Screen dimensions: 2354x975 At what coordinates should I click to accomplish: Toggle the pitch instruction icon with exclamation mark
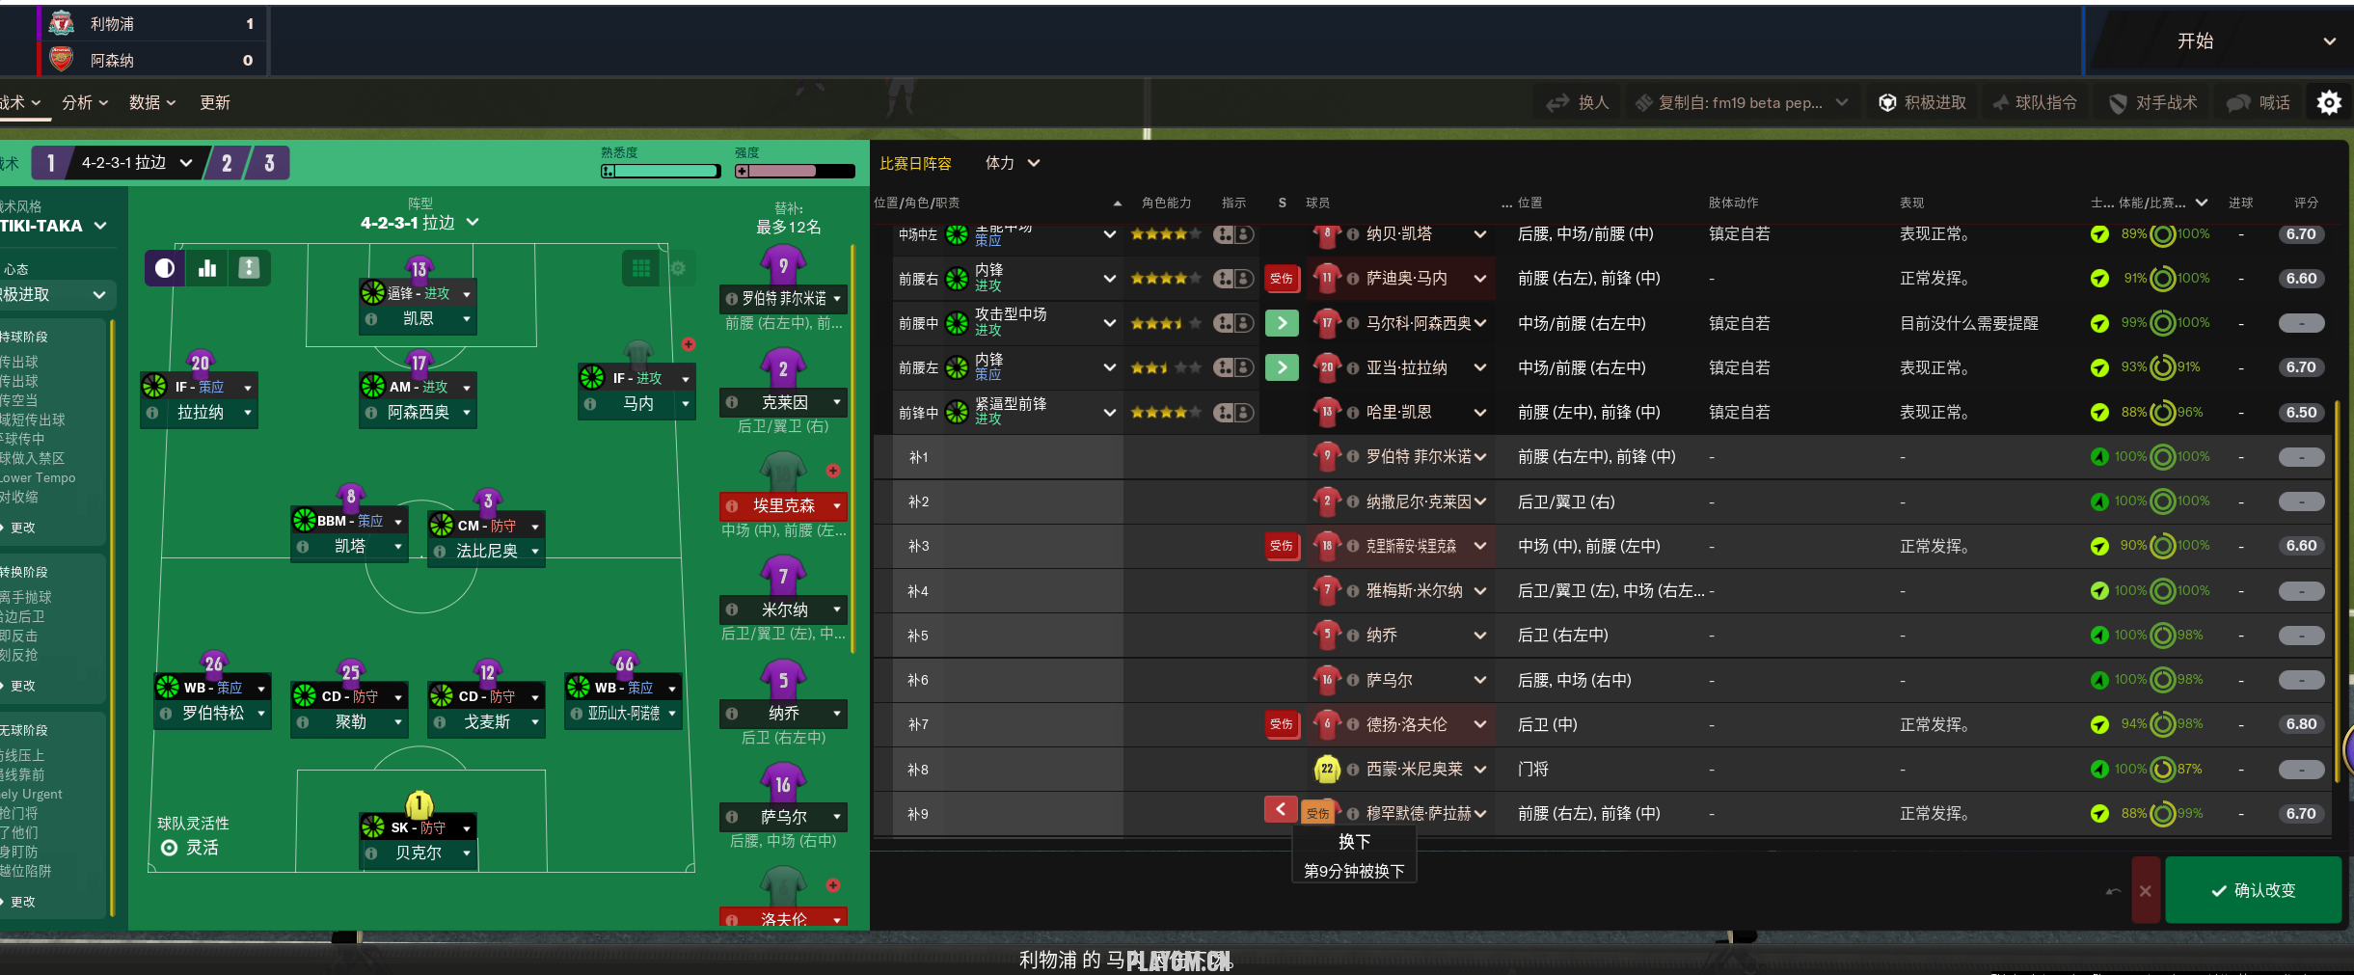249,268
